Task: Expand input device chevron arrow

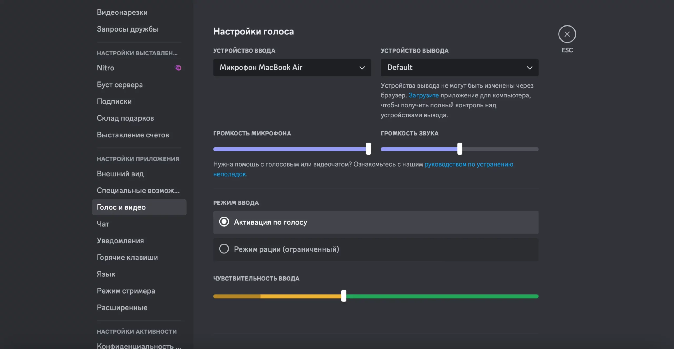Action: tap(362, 68)
